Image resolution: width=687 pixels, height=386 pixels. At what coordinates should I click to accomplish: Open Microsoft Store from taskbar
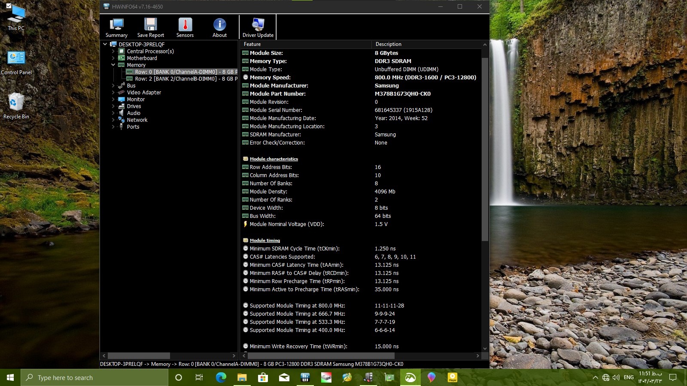(x=263, y=377)
